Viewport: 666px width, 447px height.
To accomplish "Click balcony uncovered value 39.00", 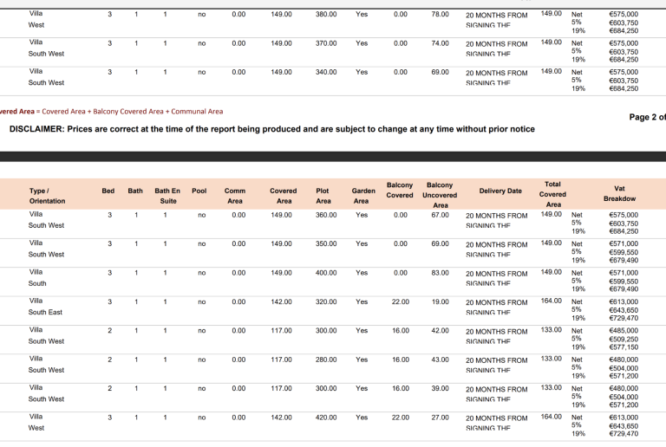I will [x=440, y=388].
